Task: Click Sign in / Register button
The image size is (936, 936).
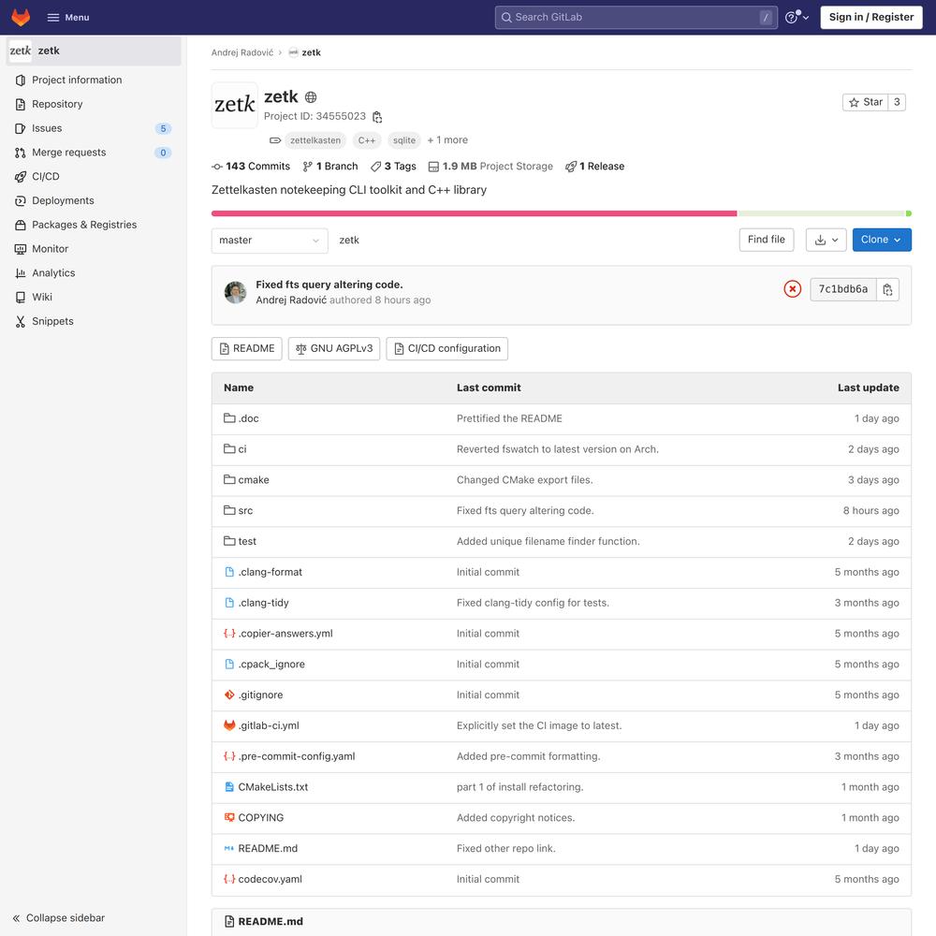Action: tap(870, 17)
